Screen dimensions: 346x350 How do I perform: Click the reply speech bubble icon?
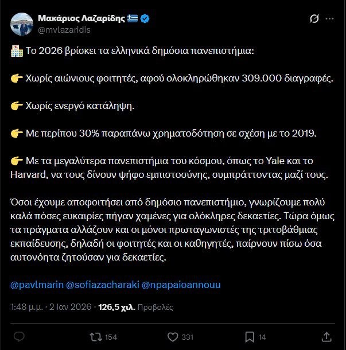tap(19, 336)
